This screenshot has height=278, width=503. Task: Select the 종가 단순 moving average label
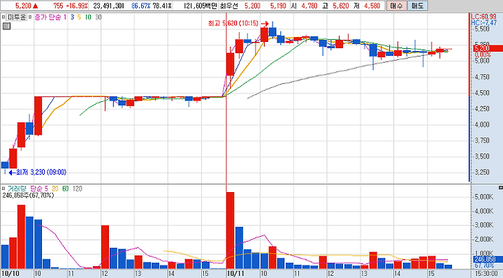48,17
